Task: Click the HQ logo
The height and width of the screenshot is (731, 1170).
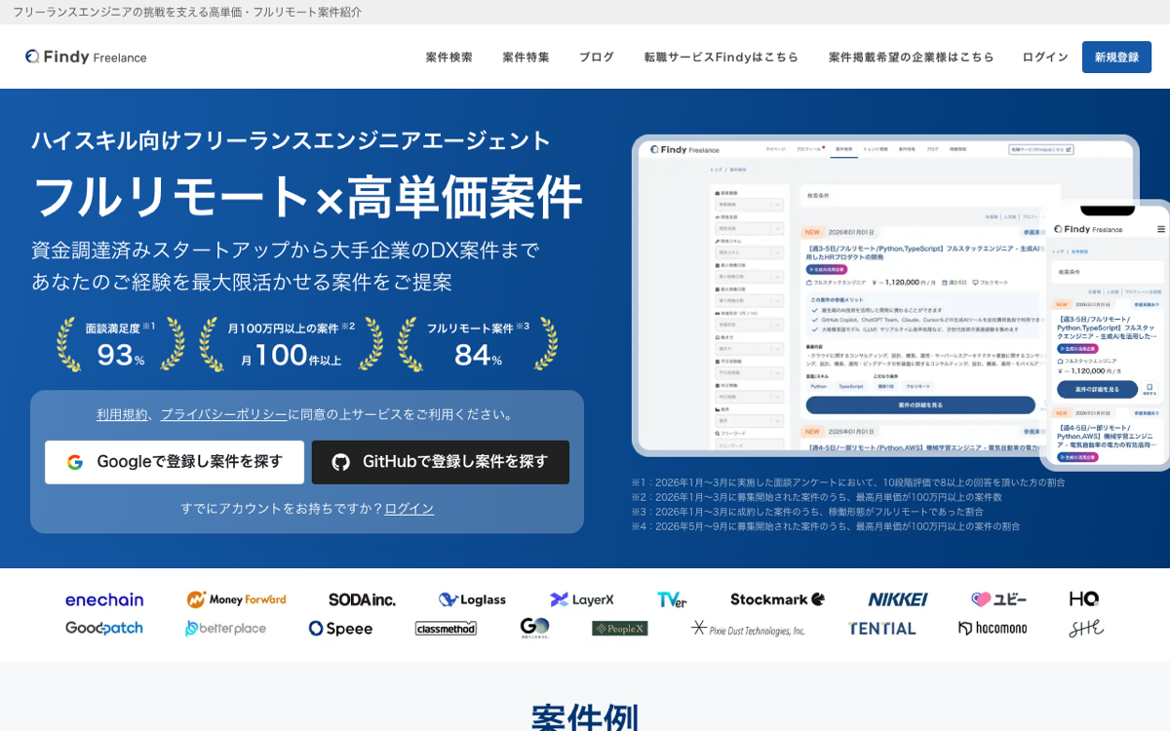Action: pos(1084,599)
